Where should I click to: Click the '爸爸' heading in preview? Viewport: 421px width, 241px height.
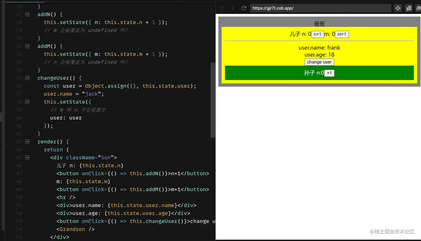pyautogui.click(x=319, y=24)
